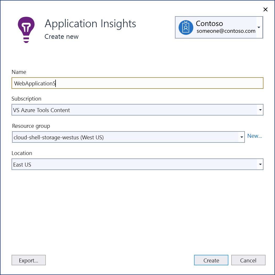
Task: Click the Cancel button
Action: click(248, 260)
